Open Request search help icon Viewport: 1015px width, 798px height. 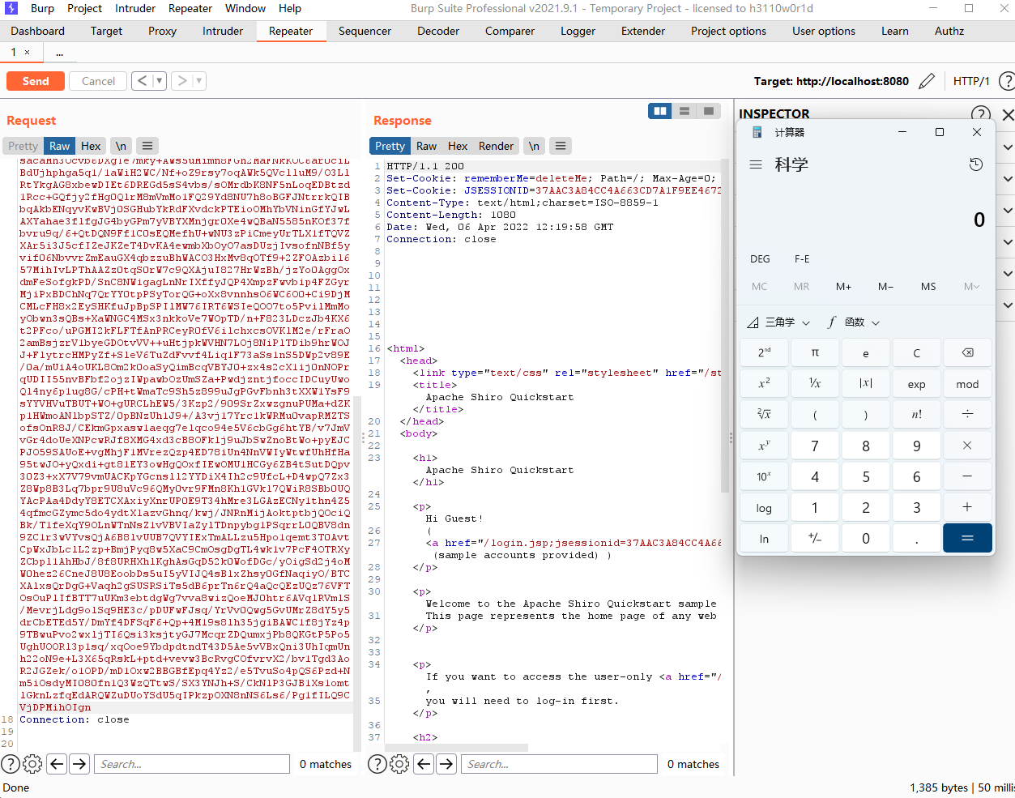(11, 764)
